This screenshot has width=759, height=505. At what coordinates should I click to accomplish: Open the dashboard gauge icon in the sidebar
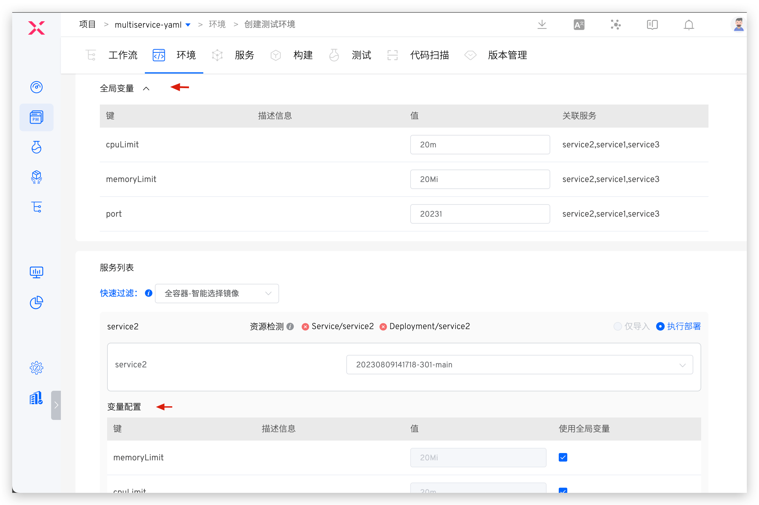(x=37, y=87)
